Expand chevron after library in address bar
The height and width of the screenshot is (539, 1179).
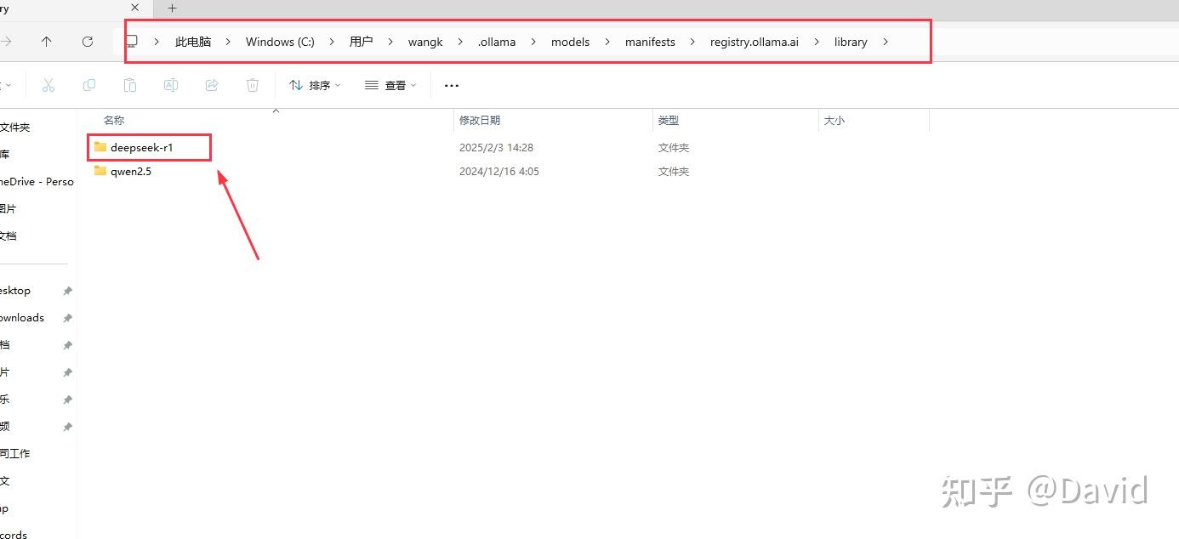tap(886, 42)
